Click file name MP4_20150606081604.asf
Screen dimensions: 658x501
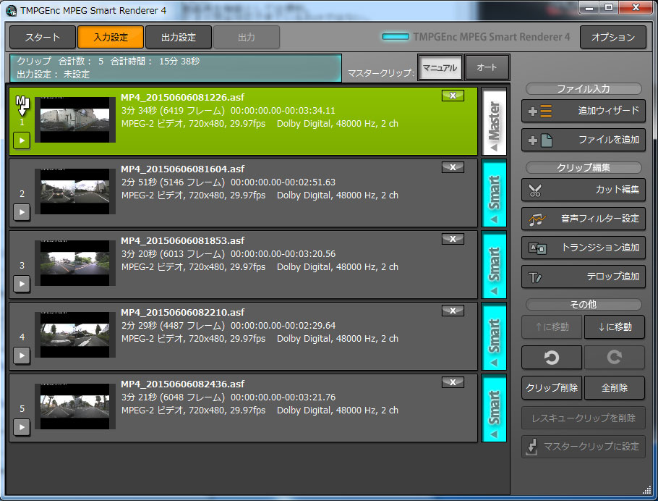point(182,169)
